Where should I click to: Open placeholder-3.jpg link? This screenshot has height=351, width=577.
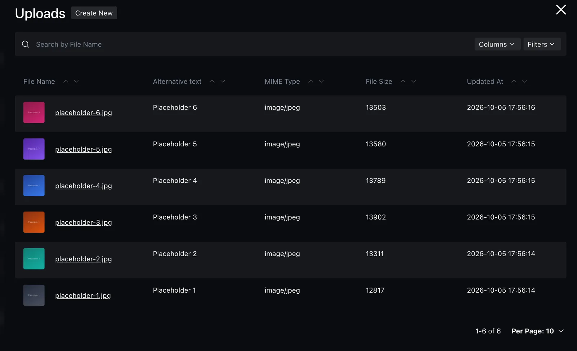pos(83,222)
